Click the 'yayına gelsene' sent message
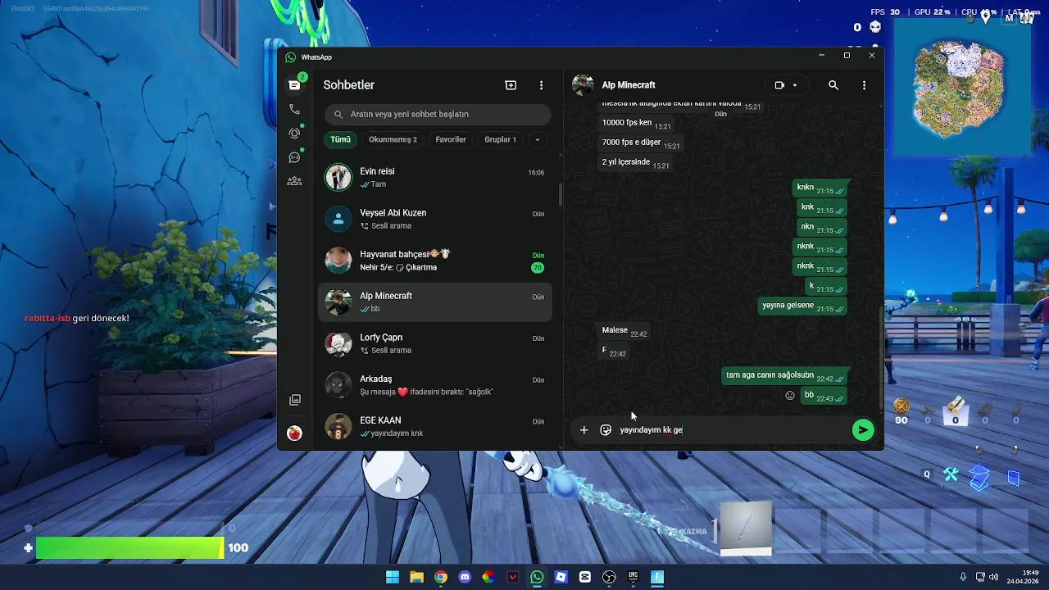 (804, 306)
